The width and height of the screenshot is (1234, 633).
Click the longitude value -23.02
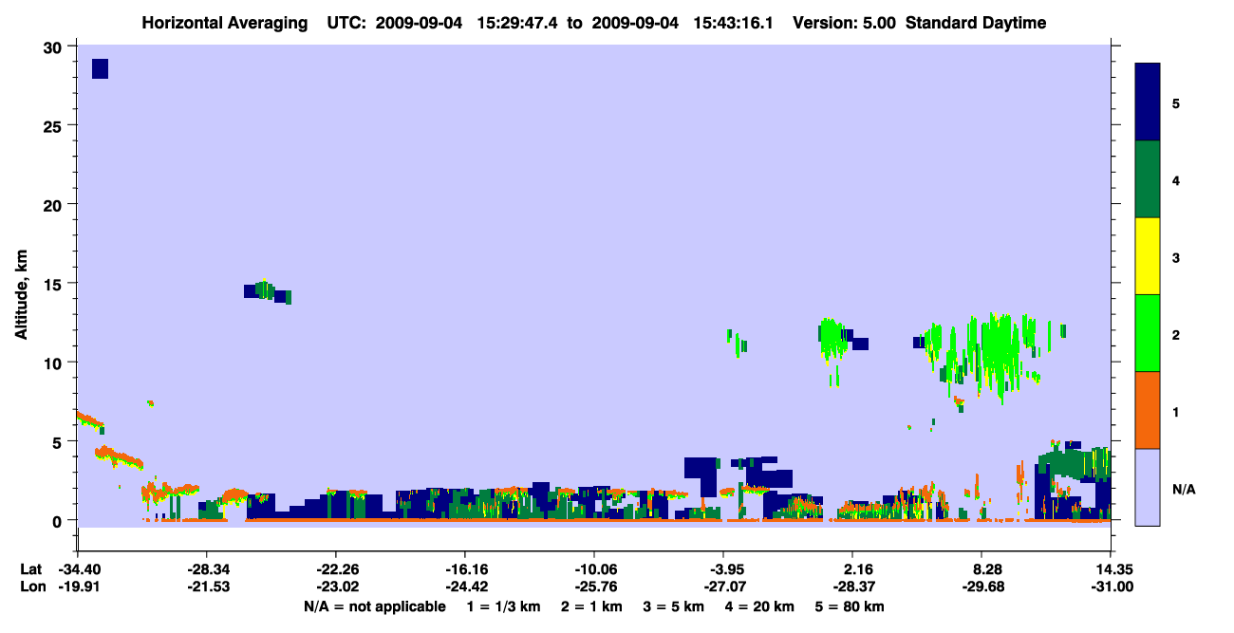(x=336, y=587)
